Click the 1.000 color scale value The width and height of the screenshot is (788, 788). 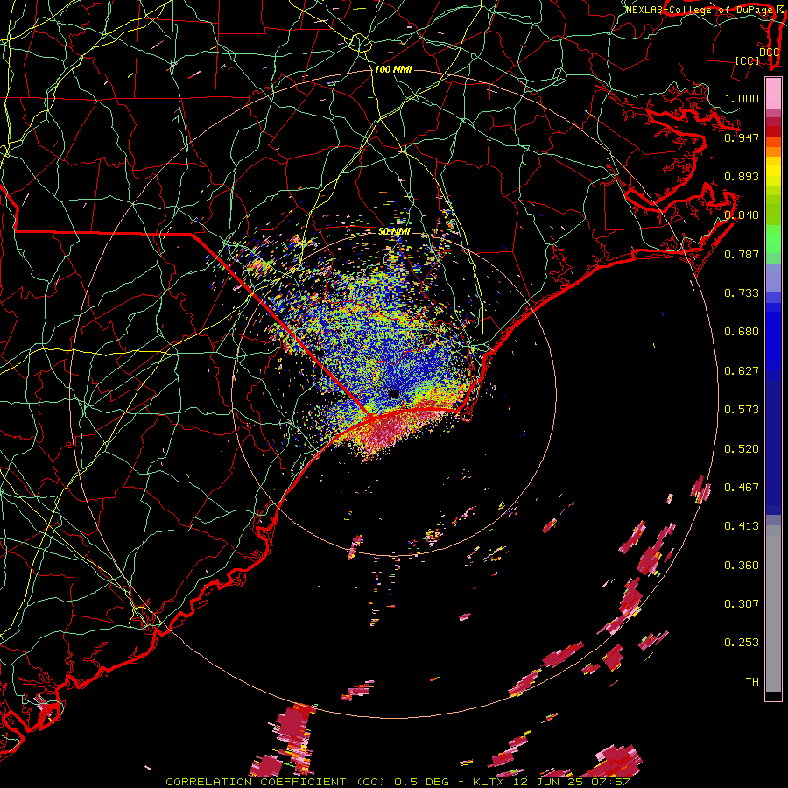point(742,98)
